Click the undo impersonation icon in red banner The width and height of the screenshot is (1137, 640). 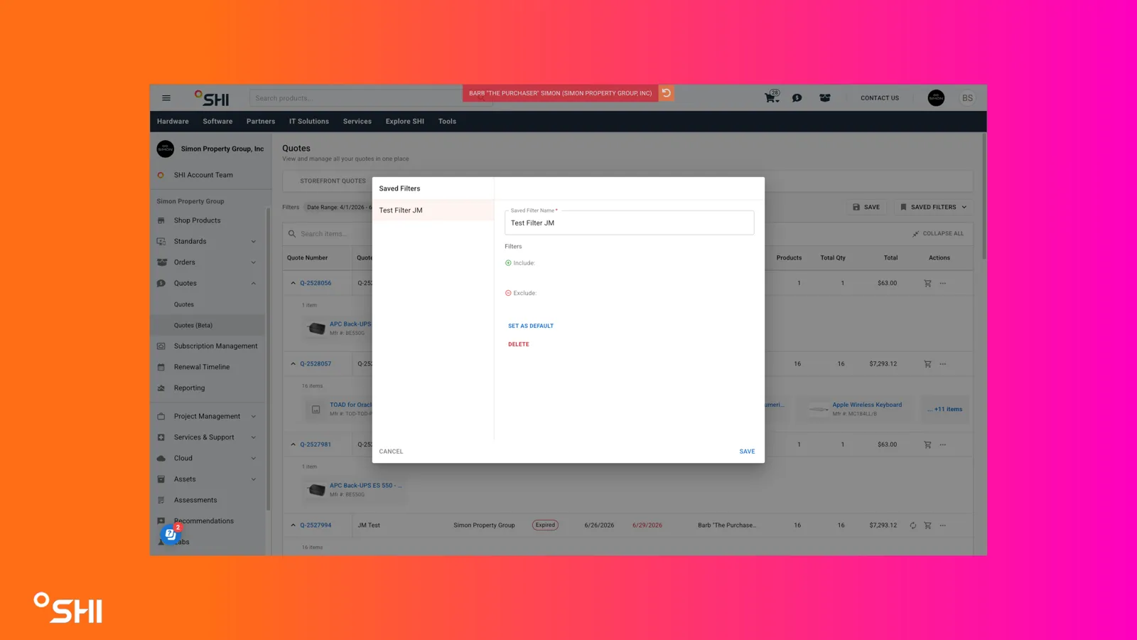pos(667,93)
